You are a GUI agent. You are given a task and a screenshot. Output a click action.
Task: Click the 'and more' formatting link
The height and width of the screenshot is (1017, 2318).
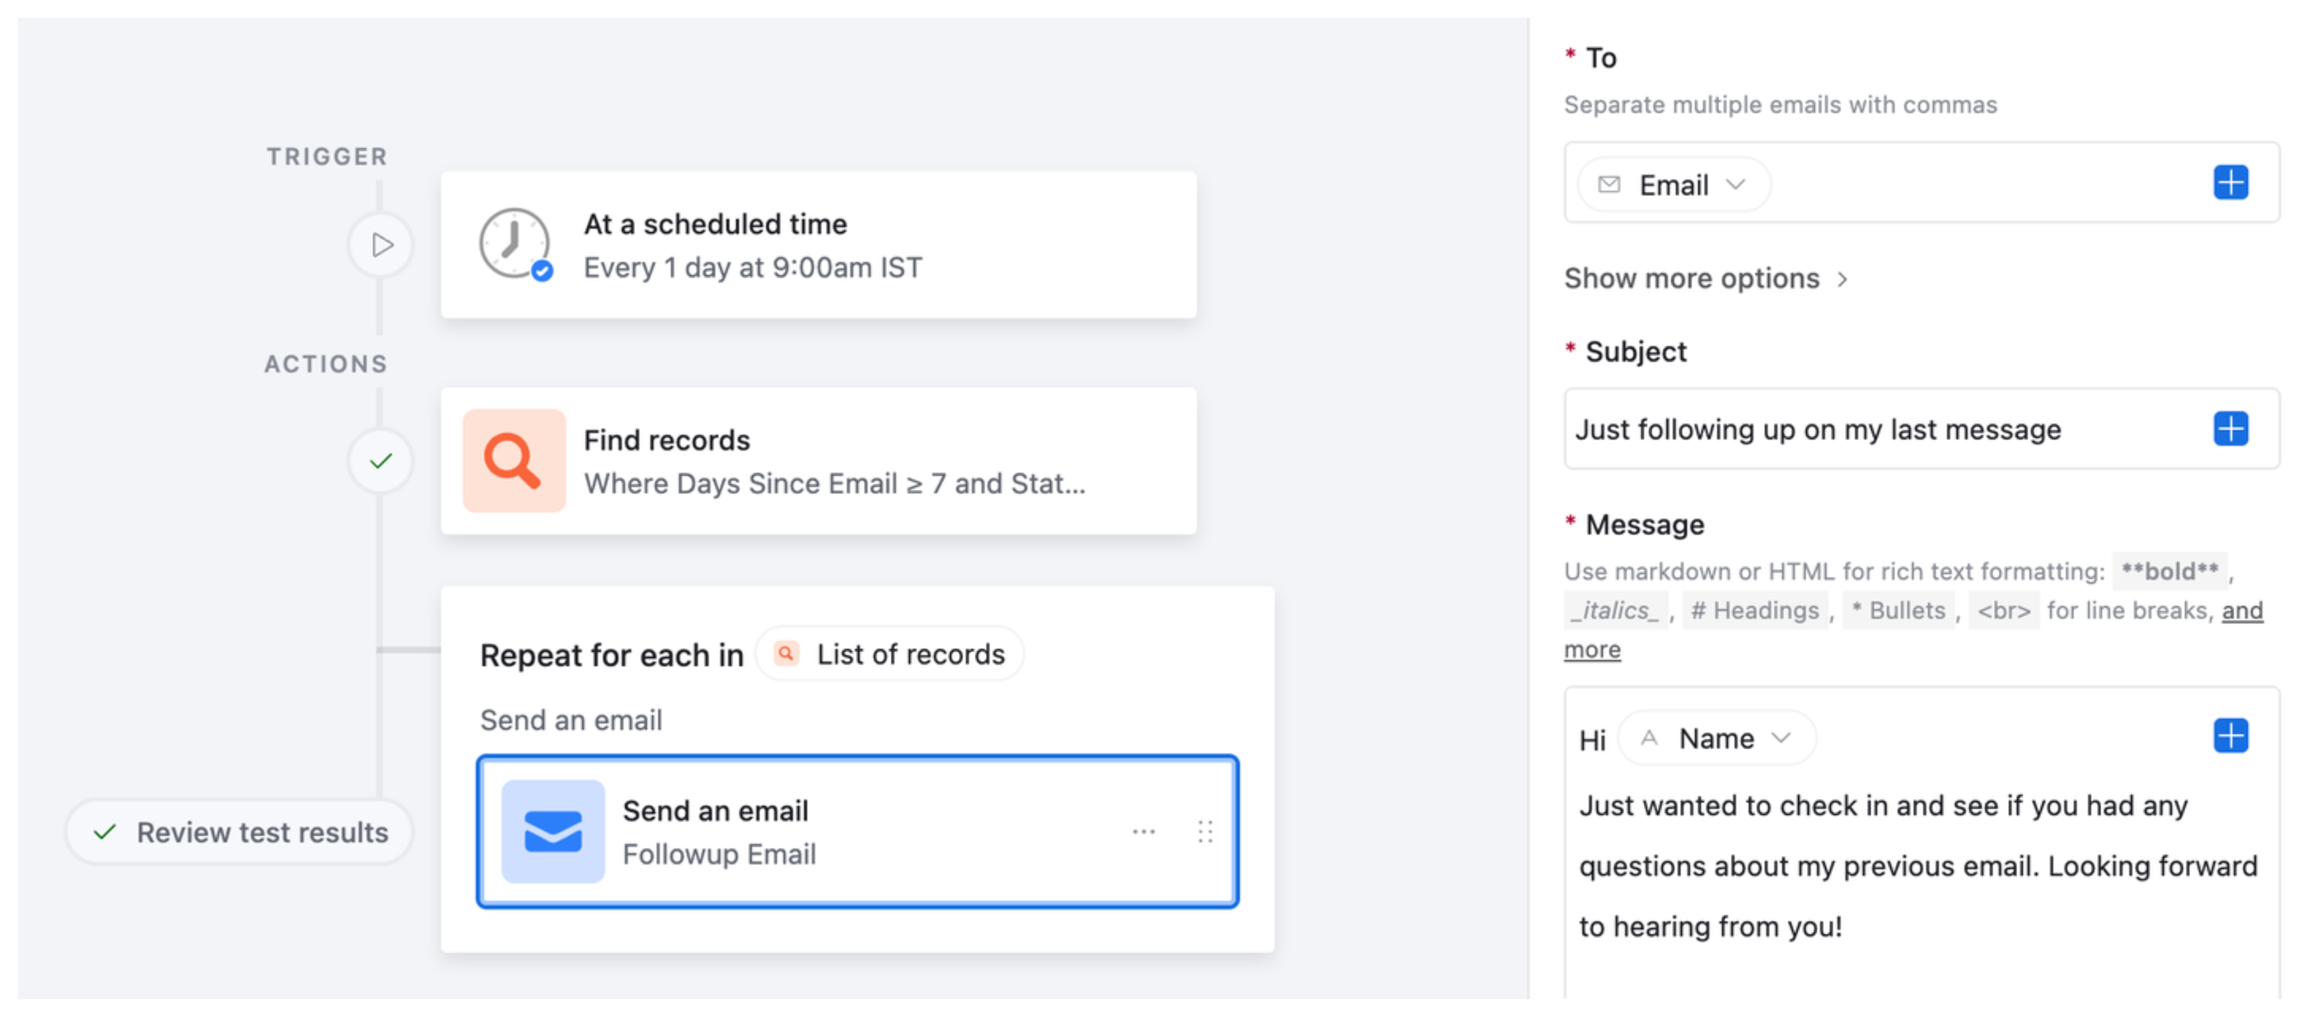click(x=2242, y=610)
